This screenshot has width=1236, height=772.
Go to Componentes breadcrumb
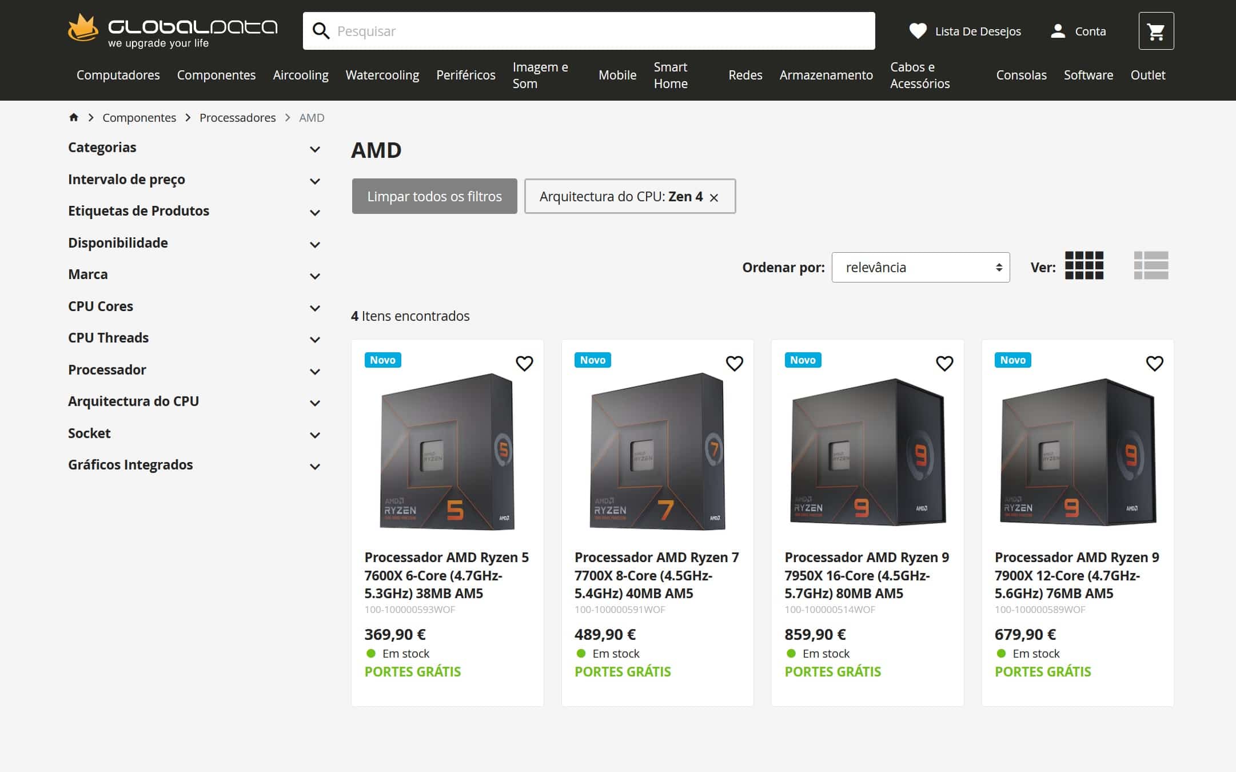[139, 117]
